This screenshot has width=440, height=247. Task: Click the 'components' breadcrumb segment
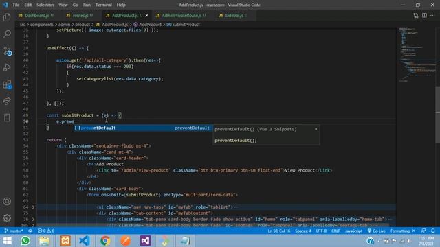click(x=41, y=25)
